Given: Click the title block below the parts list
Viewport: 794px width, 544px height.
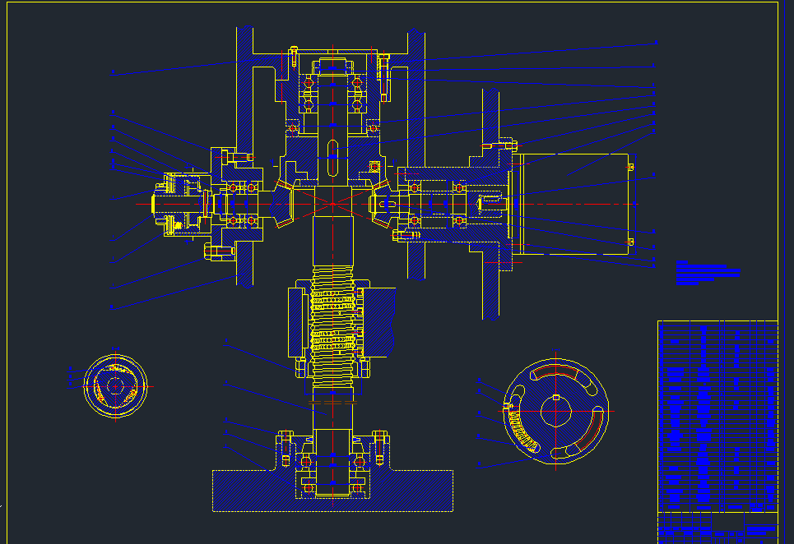Looking at the screenshot, I should click(717, 528).
